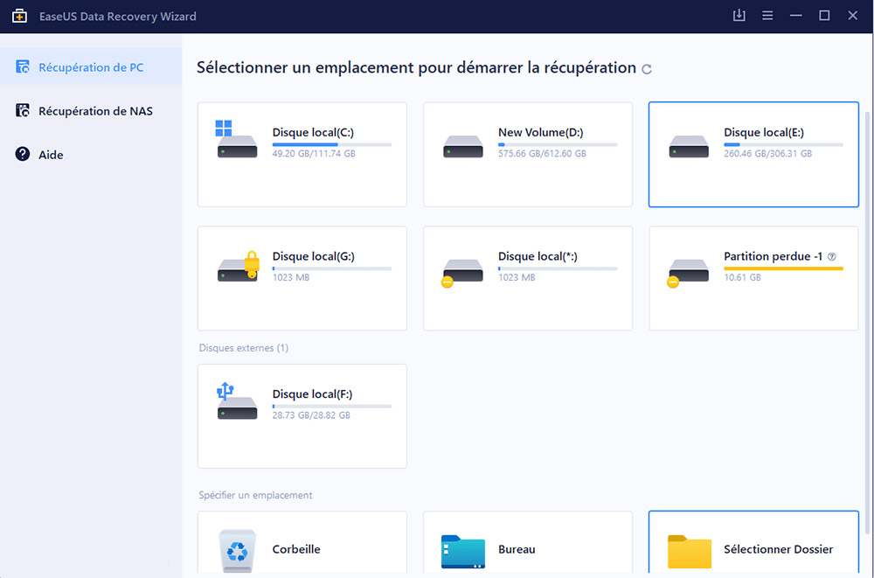Select the Disque local(F:) label
Screen dimensions: 874x578
click(312, 393)
